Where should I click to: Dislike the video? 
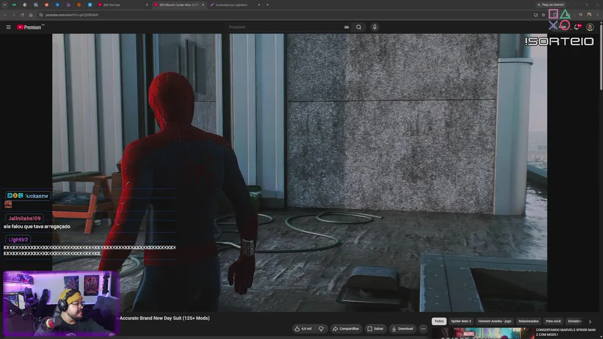pyautogui.click(x=321, y=329)
